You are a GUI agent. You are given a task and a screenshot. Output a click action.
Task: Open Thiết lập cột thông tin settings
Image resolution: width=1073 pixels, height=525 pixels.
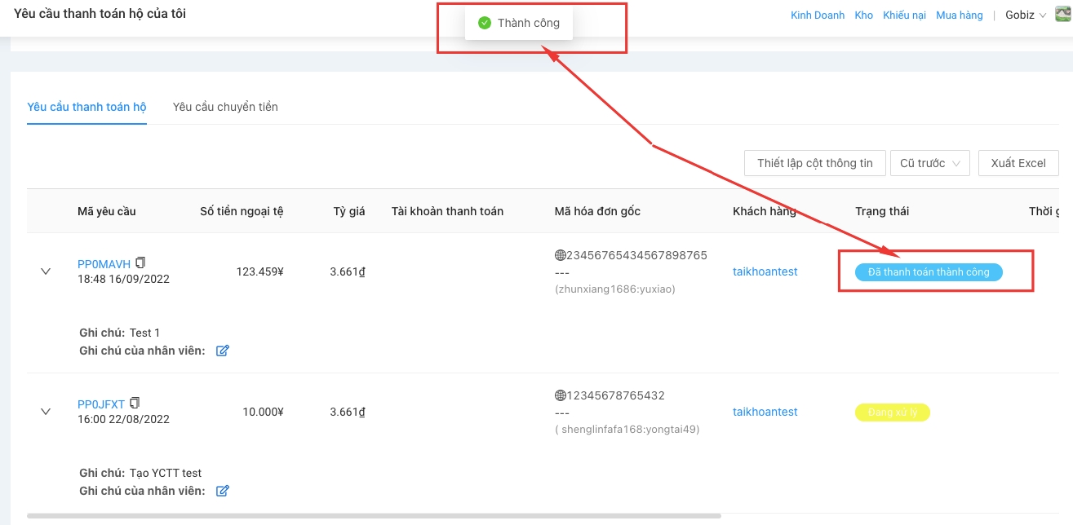814,163
